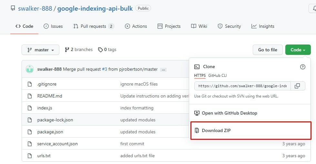Select the HTTPS clone tab
316x164 pixels.
coord(200,76)
